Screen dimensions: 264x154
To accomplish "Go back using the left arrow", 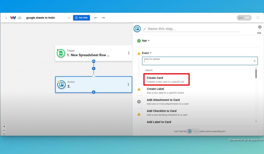I will click(6, 18).
